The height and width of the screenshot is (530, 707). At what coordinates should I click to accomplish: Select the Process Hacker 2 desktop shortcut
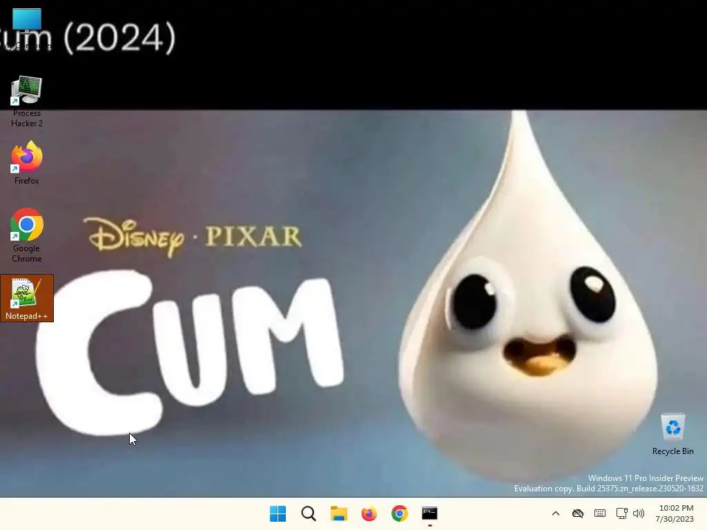(27, 101)
